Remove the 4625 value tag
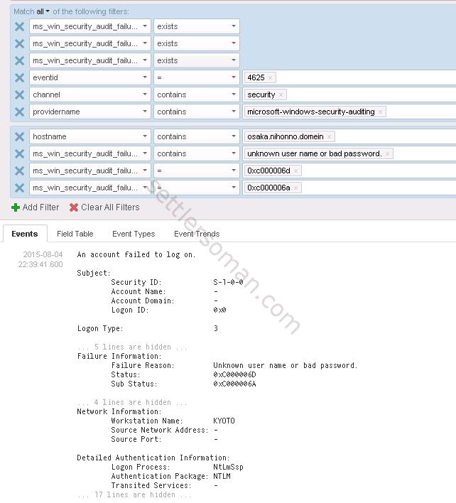This screenshot has width=456, height=503. [x=270, y=77]
